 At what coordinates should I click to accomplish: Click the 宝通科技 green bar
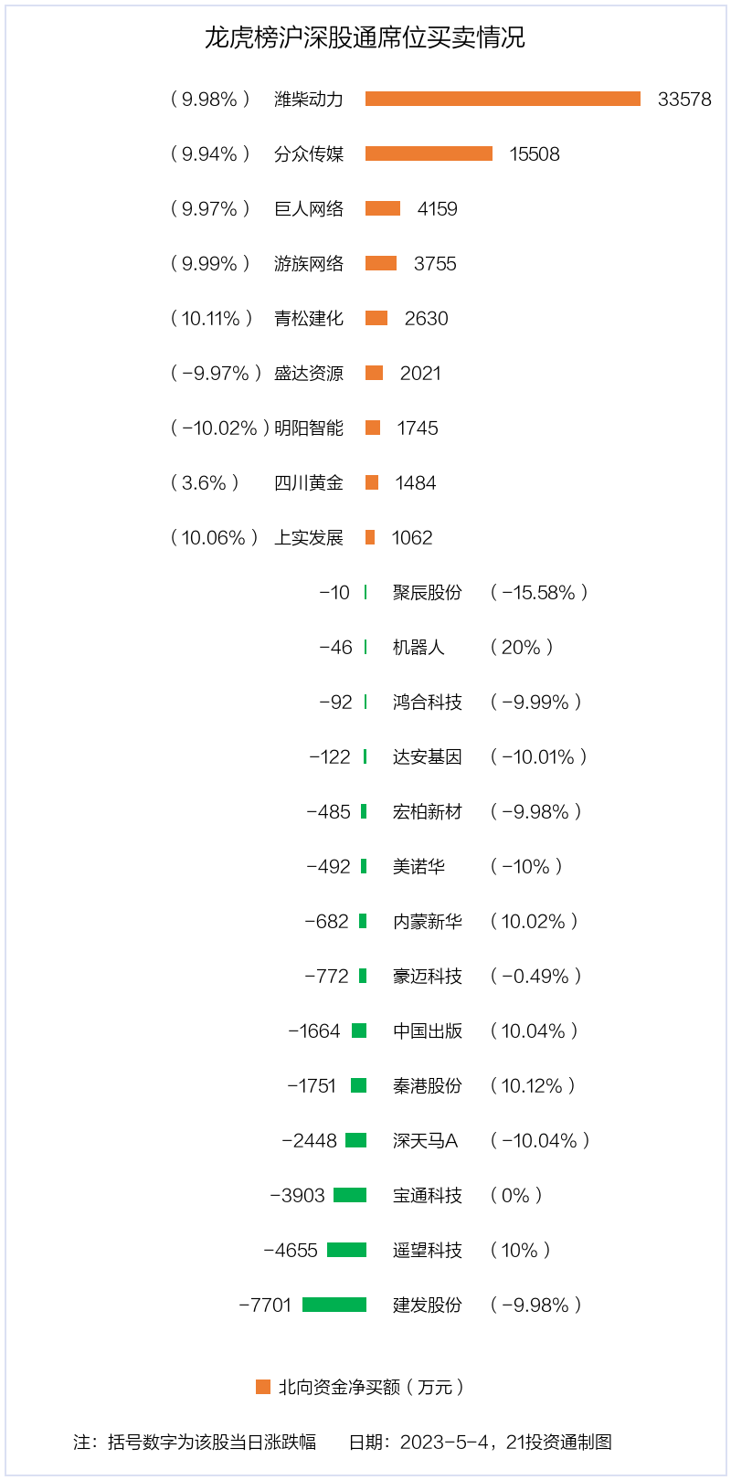(x=350, y=1195)
